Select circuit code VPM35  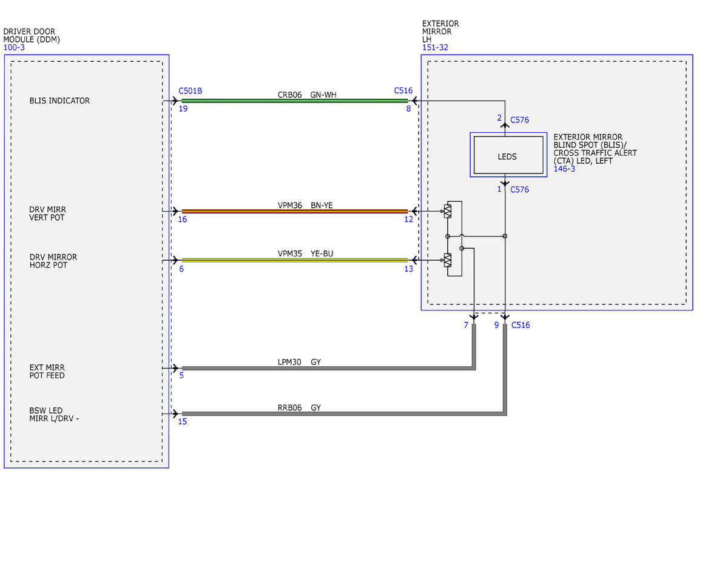click(290, 253)
